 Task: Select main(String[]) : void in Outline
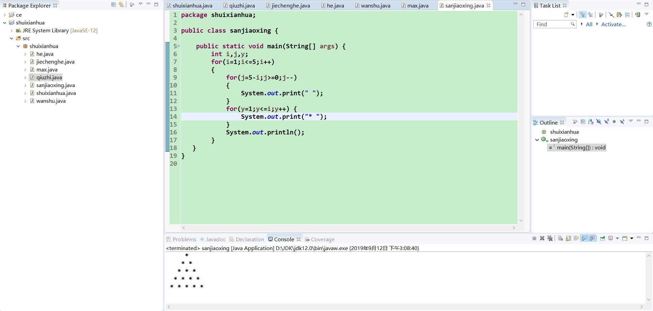tap(577, 147)
